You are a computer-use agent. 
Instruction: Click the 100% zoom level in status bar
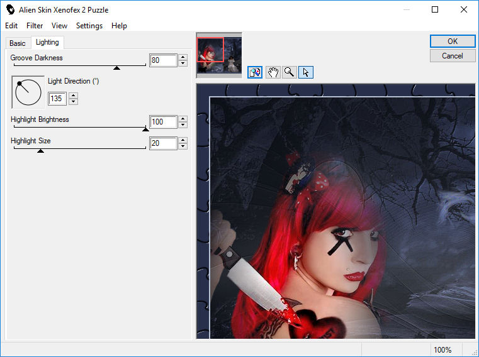[442, 349]
